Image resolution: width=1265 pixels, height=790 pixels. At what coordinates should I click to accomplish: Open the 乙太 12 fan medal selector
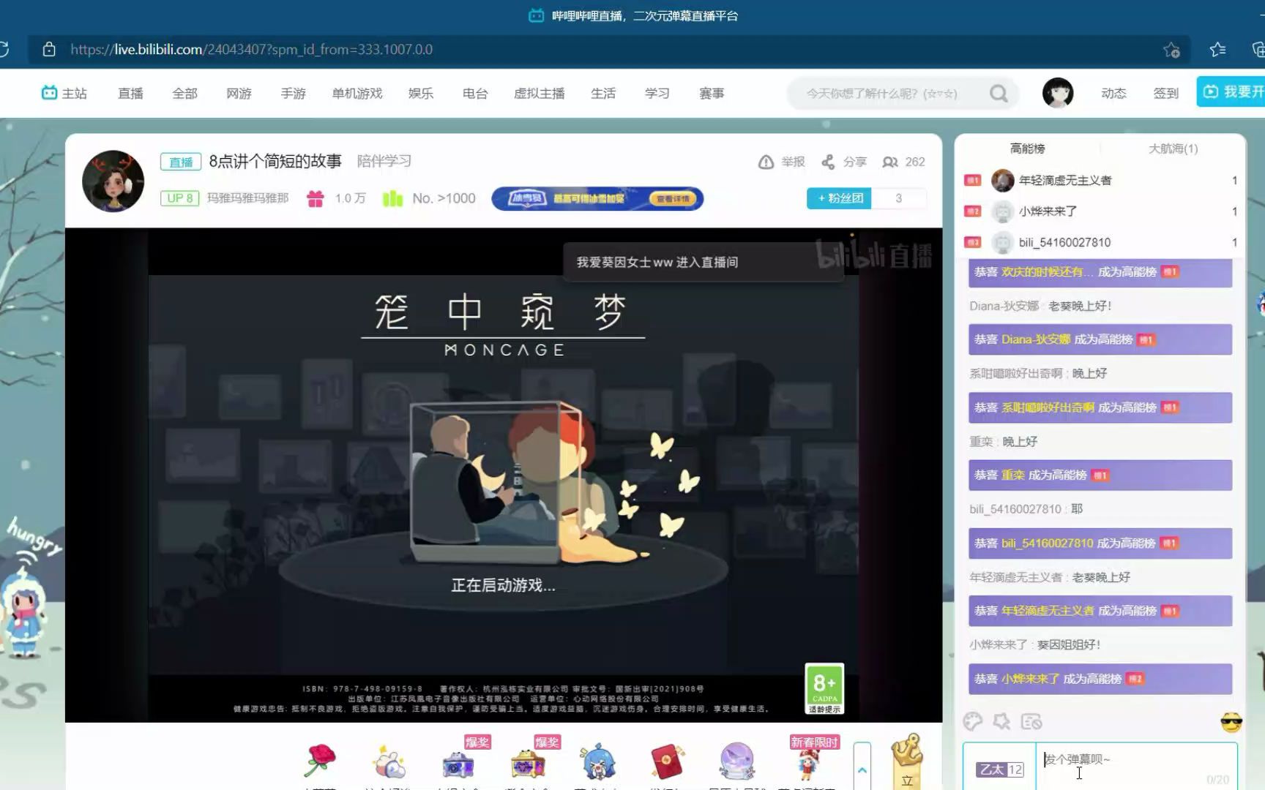[x=999, y=770]
